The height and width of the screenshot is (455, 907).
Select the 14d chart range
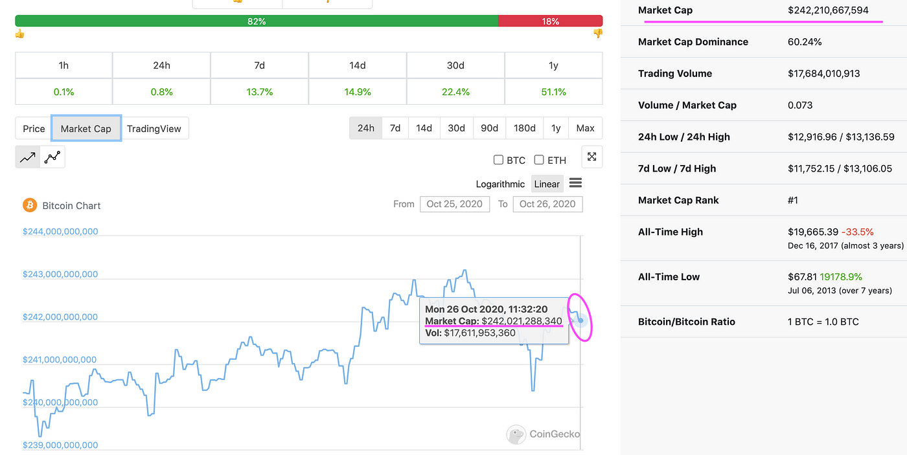pos(424,128)
